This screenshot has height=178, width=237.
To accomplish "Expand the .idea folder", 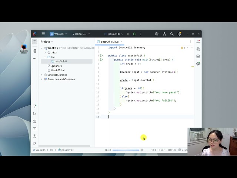I will point(45,53).
